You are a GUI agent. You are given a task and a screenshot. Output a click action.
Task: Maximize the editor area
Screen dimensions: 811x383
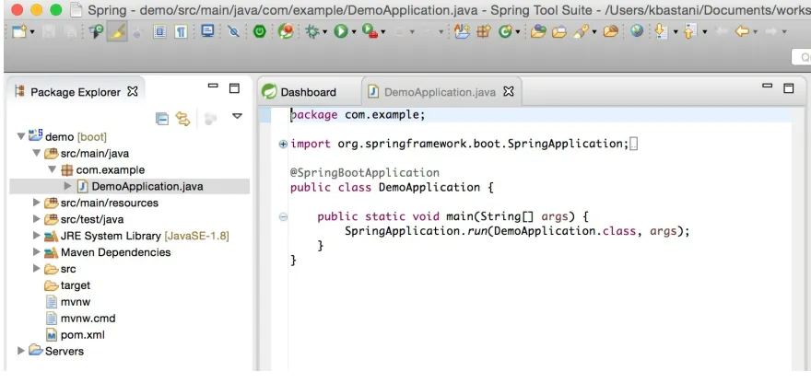point(789,88)
